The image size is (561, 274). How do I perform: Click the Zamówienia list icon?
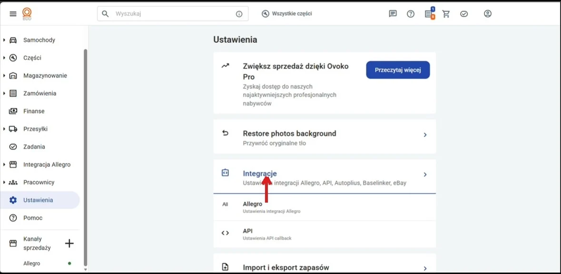point(13,93)
